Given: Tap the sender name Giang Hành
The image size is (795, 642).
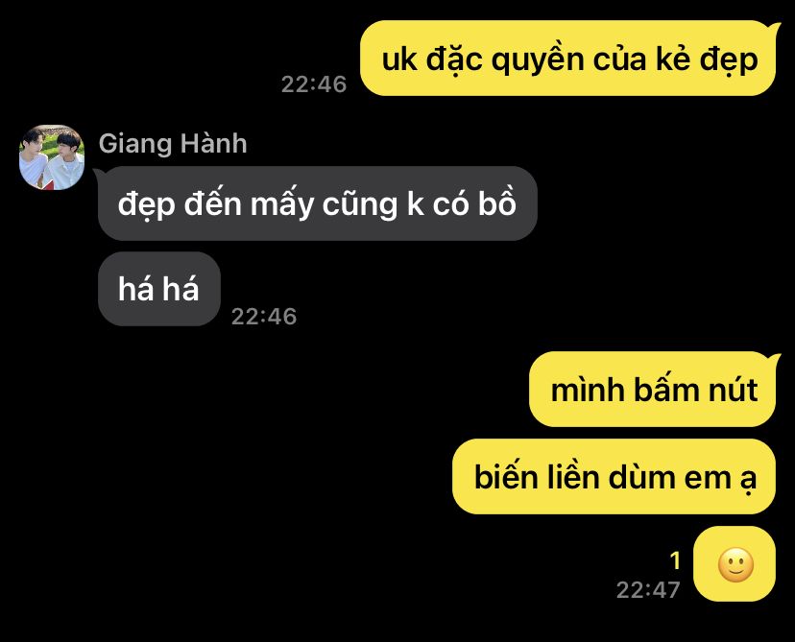Looking at the screenshot, I should click(173, 143).
